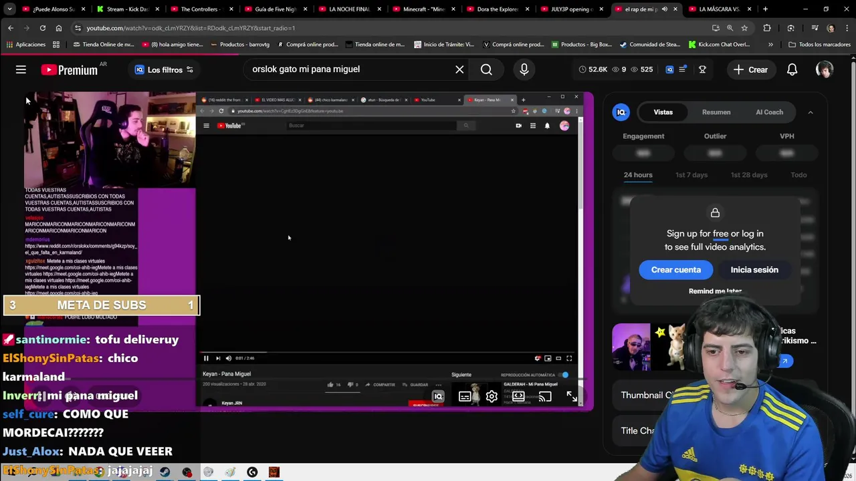Open the vidIQ icon in the stats bar

click(669, 69)
